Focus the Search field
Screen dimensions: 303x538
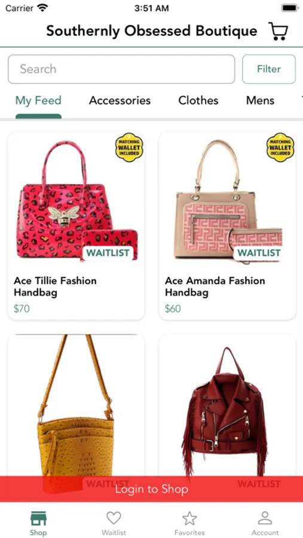click(121, 69)
